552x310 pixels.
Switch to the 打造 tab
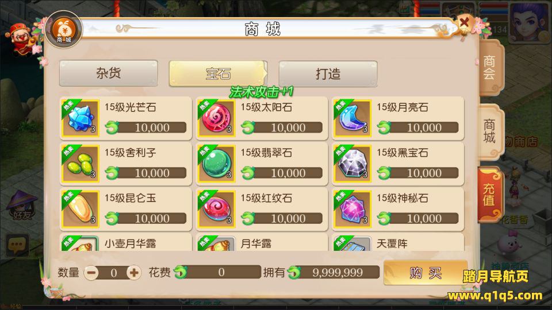[328, 73]
